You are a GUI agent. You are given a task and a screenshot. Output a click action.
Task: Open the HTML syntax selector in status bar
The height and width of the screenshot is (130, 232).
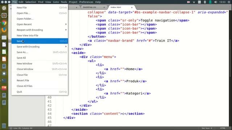tap(223, 128)
